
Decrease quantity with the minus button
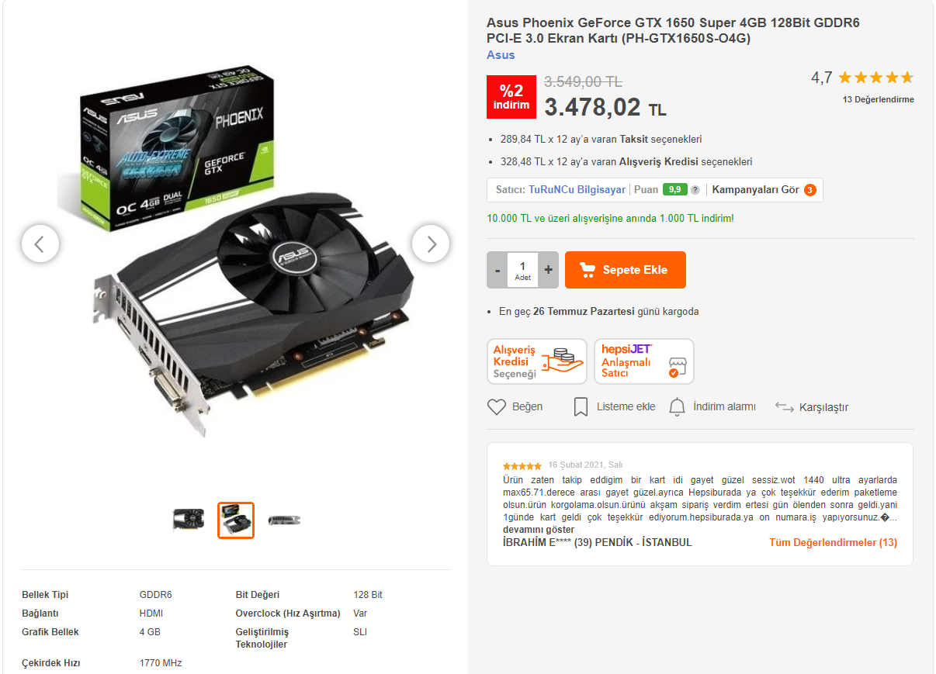point(497,270)
